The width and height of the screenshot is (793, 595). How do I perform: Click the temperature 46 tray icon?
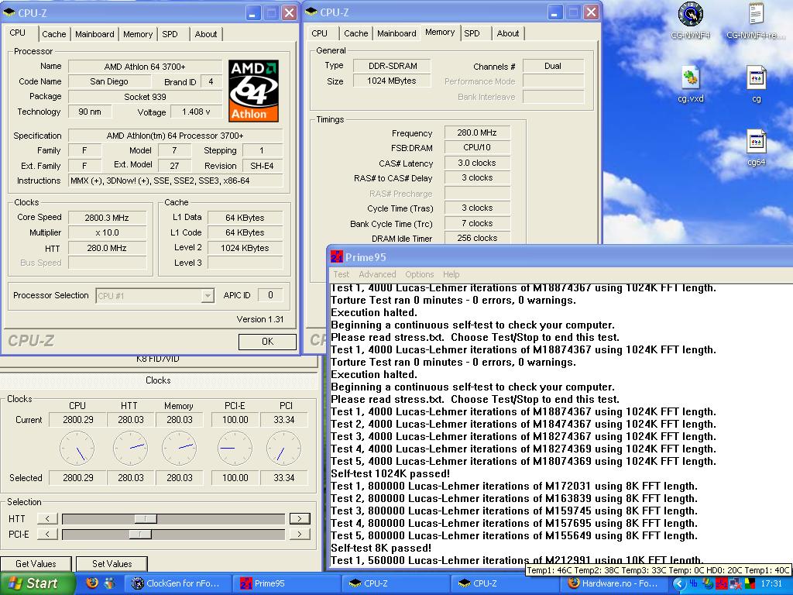tap(693, 584)
